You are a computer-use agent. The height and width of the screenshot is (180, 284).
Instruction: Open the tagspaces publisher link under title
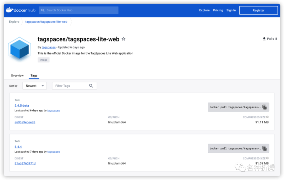tap(49, 47)
